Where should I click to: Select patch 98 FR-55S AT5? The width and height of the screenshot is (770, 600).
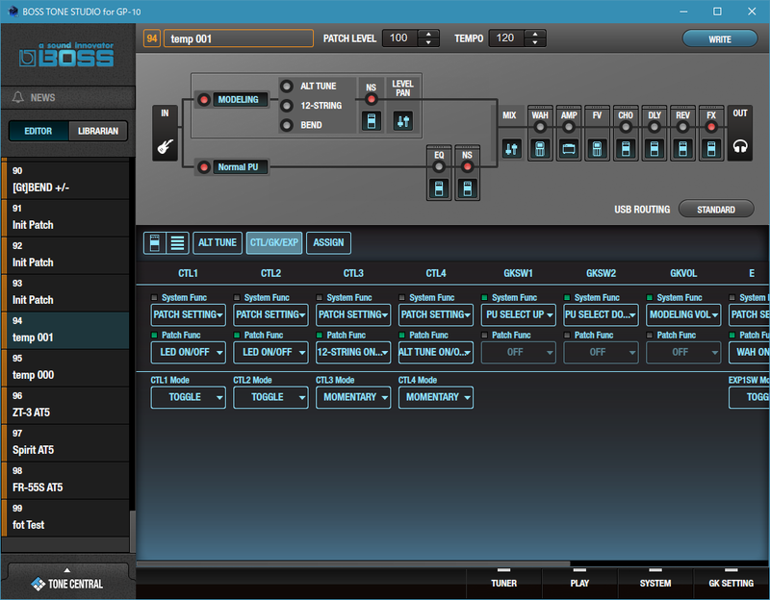[65, 481]
